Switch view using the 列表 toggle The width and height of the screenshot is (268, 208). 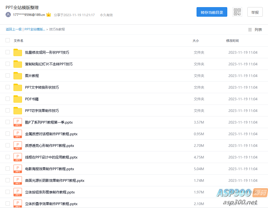pyautogui.click(x=255, y=30)
